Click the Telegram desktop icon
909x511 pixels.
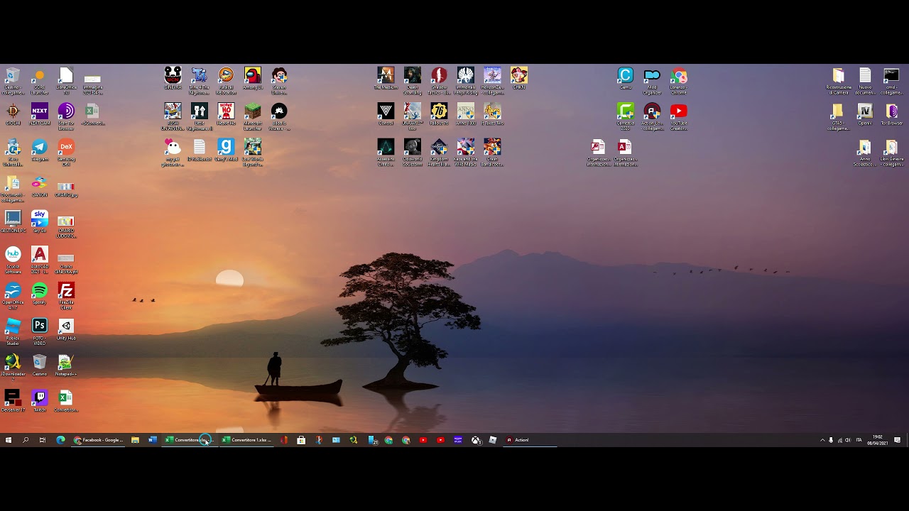[x=40, y=150]
